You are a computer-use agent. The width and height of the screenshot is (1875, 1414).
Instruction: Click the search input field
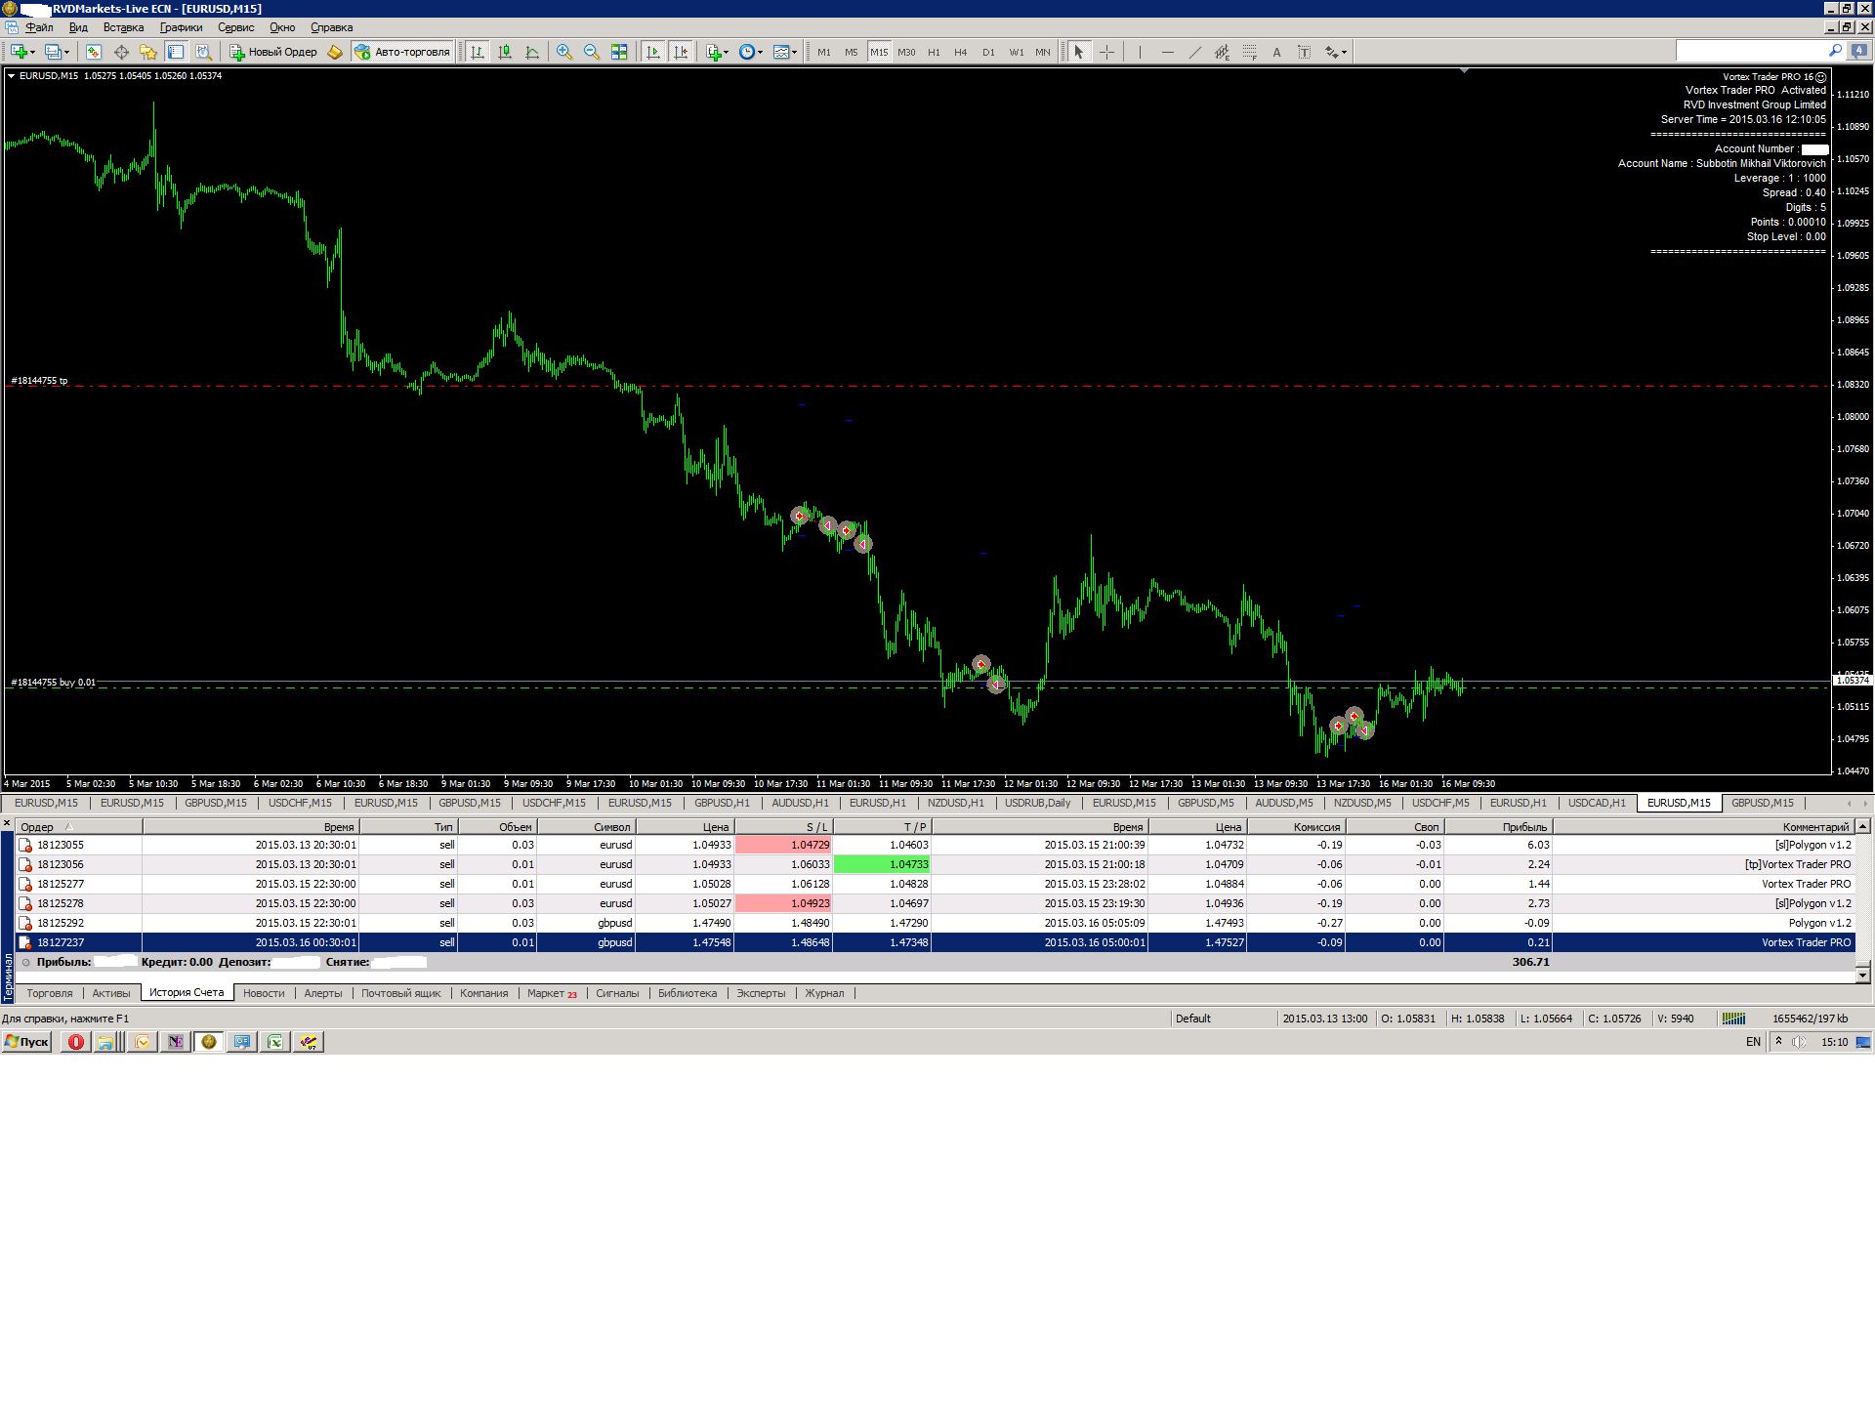tap(1750, 51)
